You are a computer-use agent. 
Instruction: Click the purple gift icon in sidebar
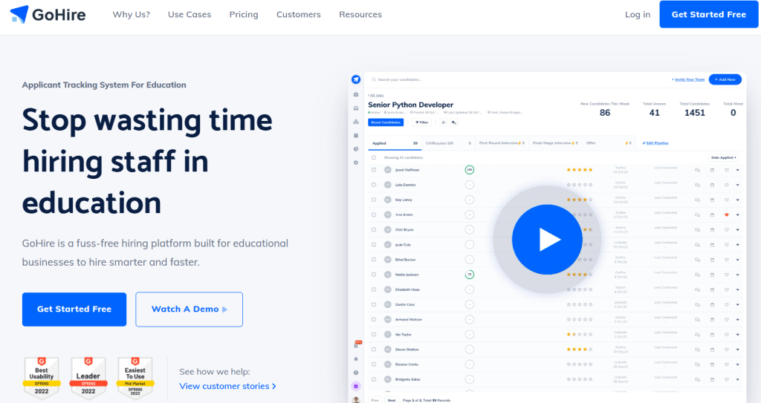pos(356,386)
